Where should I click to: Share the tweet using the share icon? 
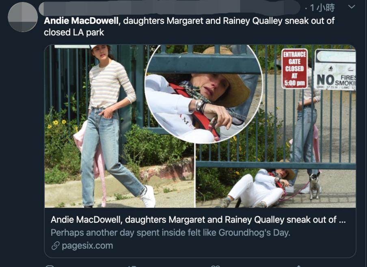tap(298, 266)
